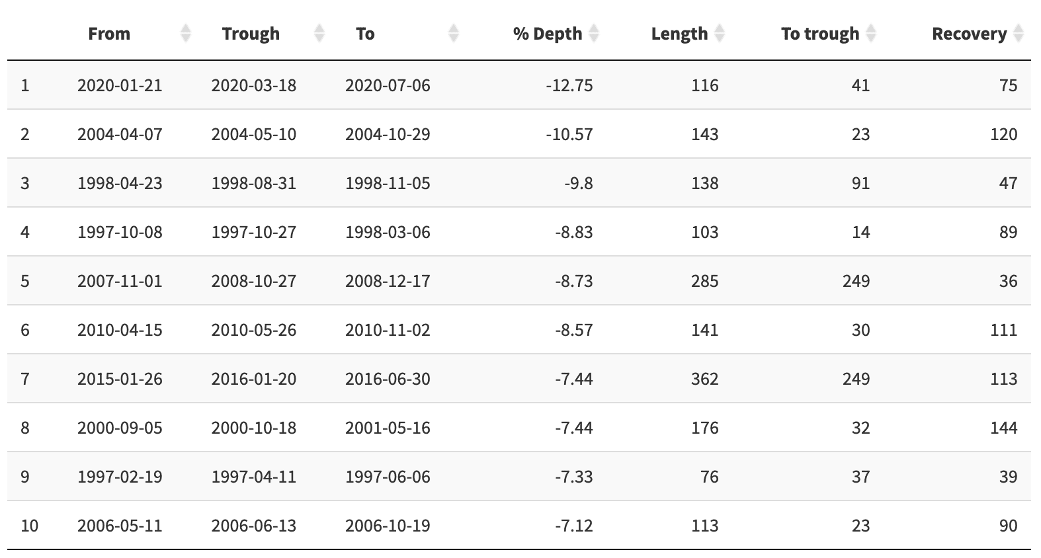
Task: Click the % Depth header text
Action: coord(548,34)
